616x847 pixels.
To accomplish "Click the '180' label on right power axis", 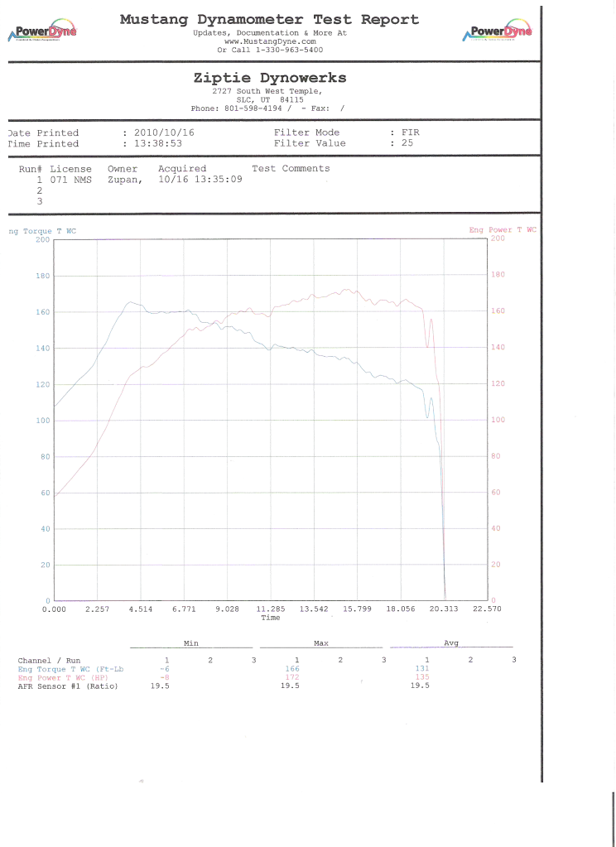I will 498,274.
